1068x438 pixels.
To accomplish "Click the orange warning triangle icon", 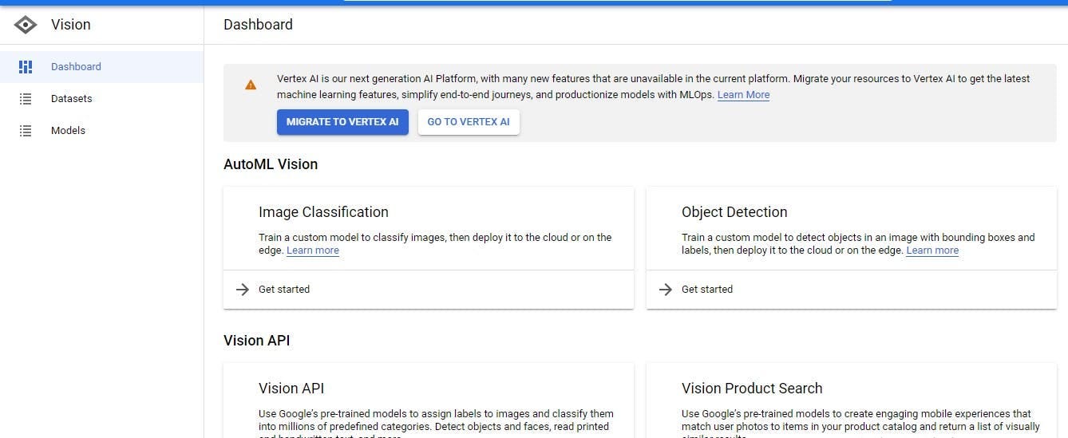I will (251, 85).
